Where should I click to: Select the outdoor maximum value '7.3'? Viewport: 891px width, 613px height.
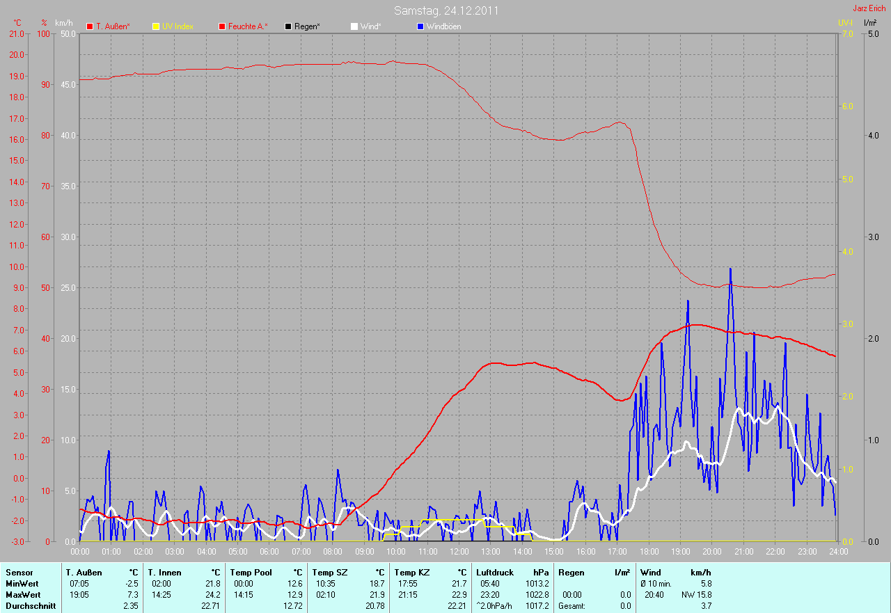(133, 595)
